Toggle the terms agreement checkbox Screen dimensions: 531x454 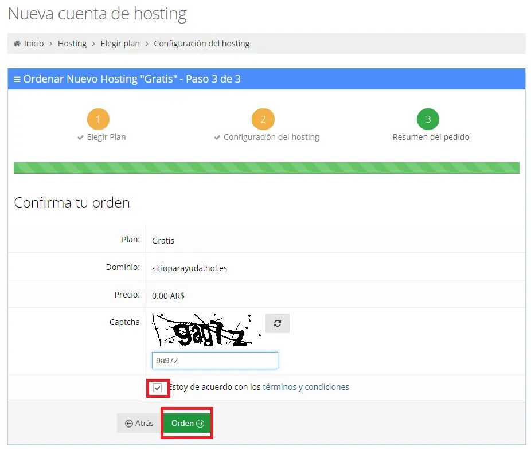click(x=158, y=388)
